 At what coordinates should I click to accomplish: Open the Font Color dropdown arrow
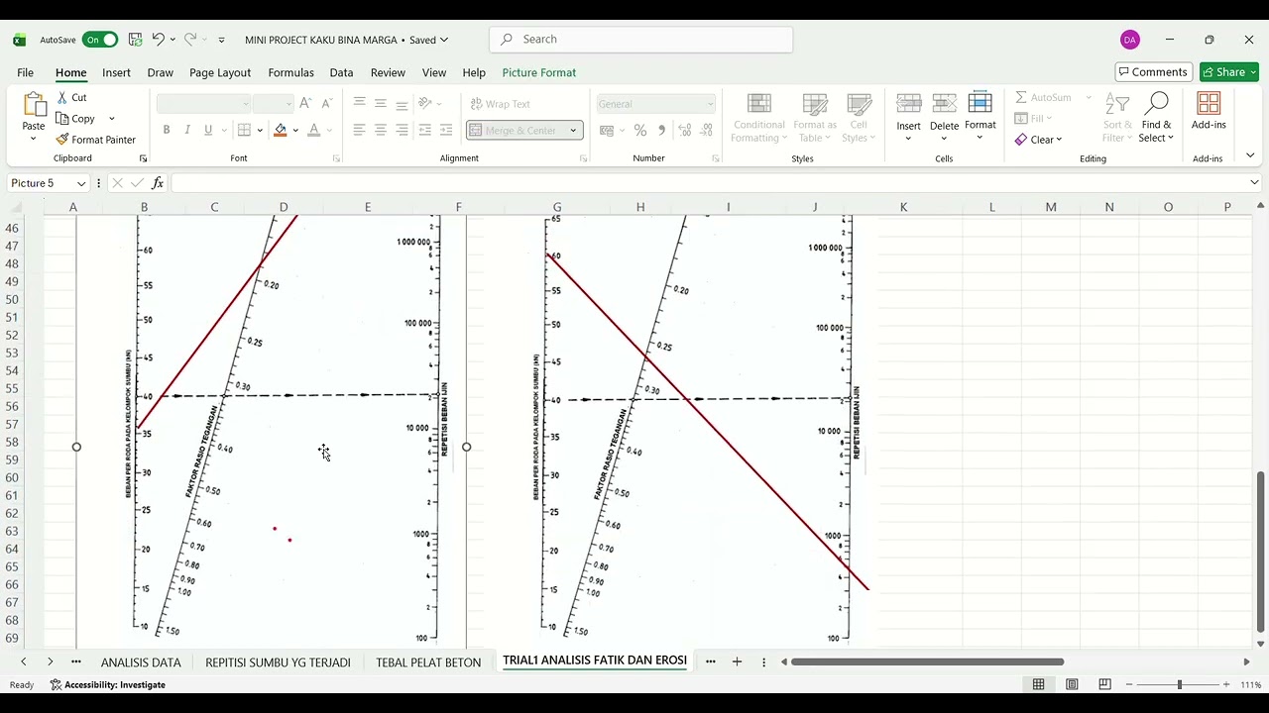coord(329,131)
